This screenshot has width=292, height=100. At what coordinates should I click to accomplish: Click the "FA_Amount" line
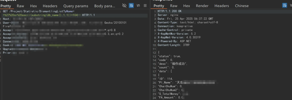(x=171, y=98)
